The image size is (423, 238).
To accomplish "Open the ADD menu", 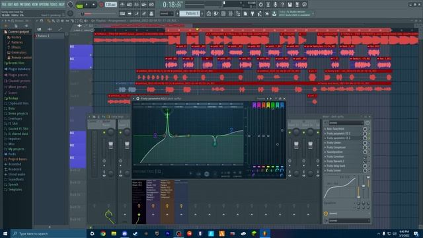I will coord(16,5).
